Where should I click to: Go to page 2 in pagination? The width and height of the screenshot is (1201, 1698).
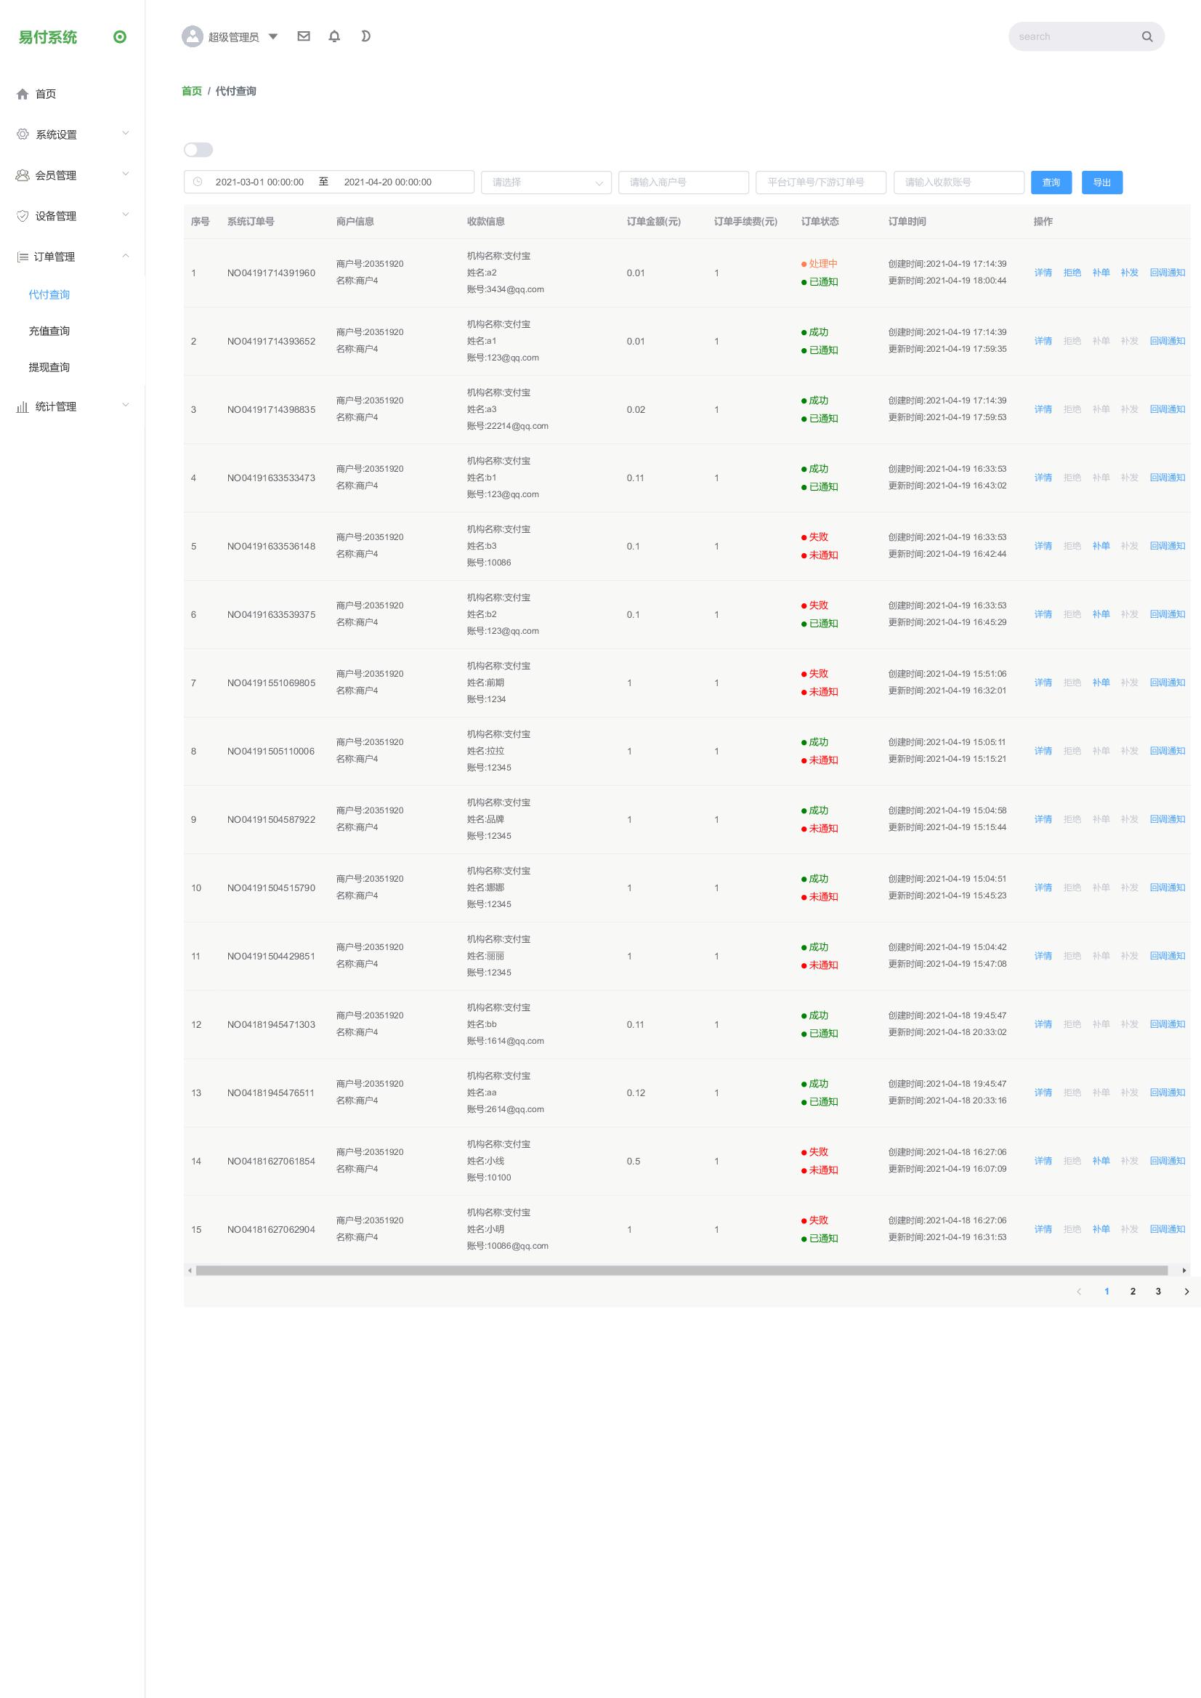(1132, 1291)
